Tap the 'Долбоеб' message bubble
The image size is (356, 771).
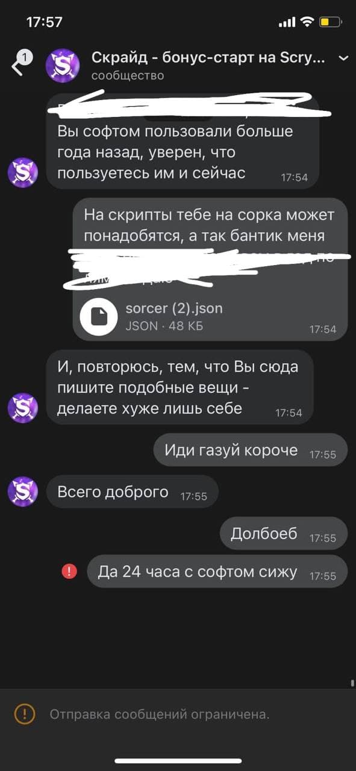click(284, 533)
